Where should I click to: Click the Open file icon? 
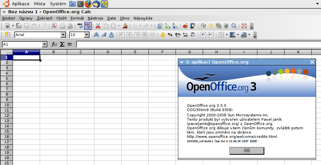19,26
